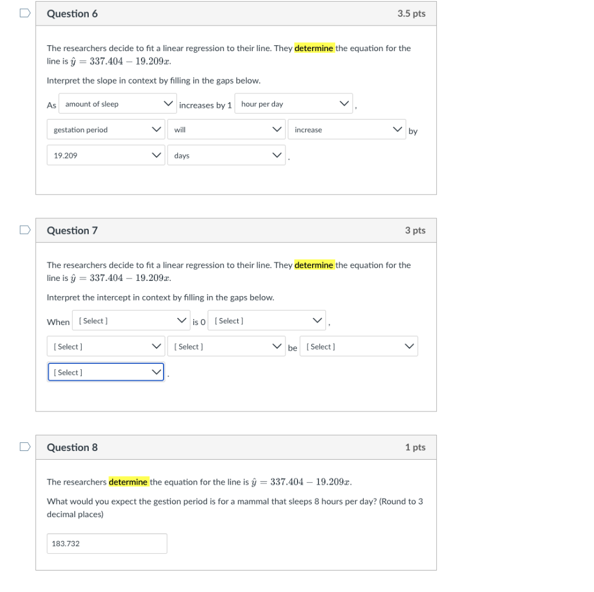Image resolution: width=594 pixels, height=592 pixels.
Task: Click 'Interpret the slope in context' instruction
Action: point(154,80)
